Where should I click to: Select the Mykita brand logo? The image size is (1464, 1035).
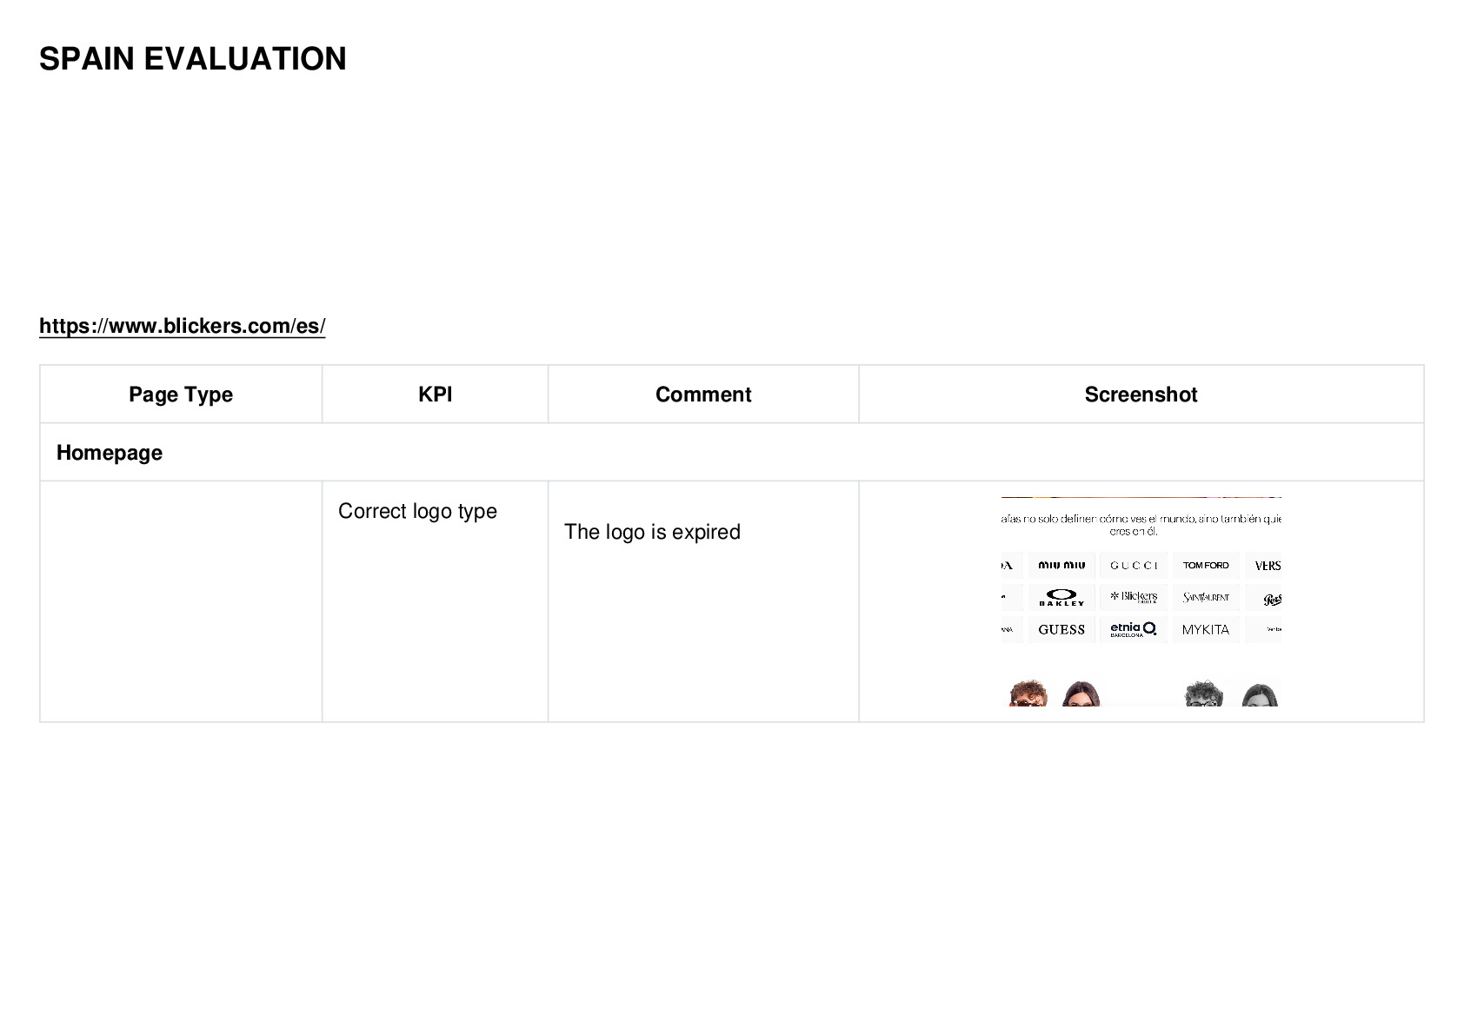pyautogui.click(x=1206, y=629)
